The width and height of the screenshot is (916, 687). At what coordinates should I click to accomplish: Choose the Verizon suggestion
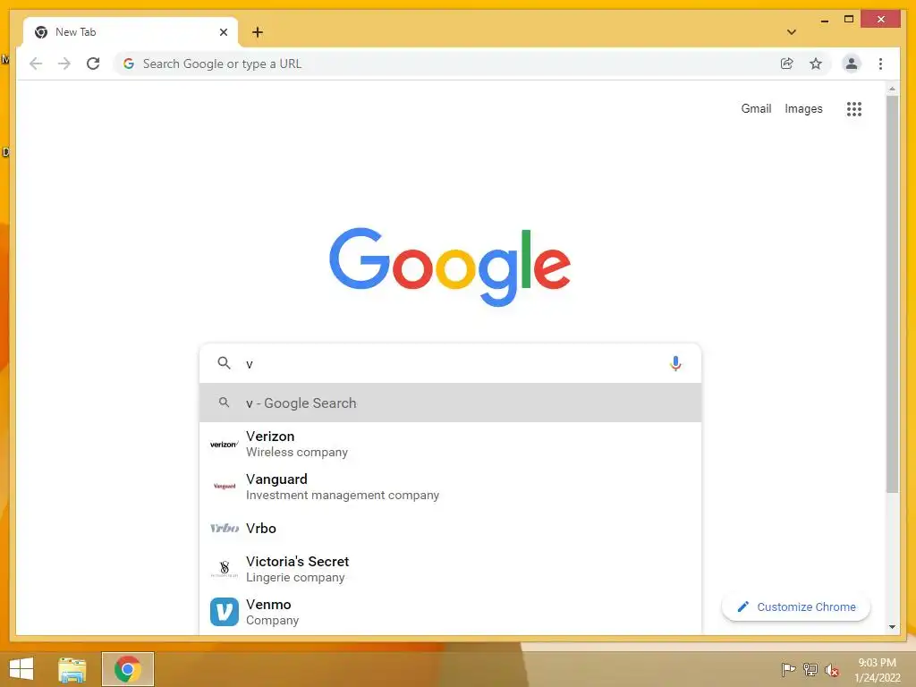(451, 444)
